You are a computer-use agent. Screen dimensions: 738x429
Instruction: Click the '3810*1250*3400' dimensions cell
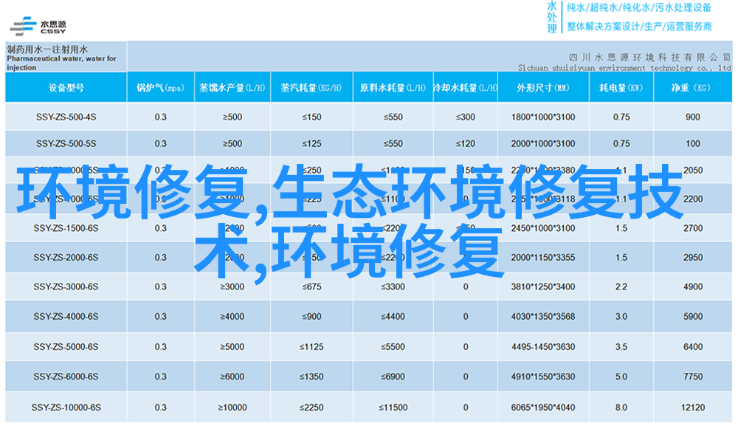543,286
